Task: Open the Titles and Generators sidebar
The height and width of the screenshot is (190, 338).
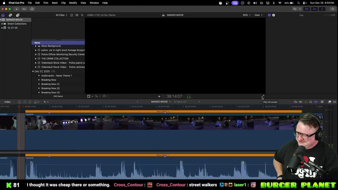Action: (18, 15)
